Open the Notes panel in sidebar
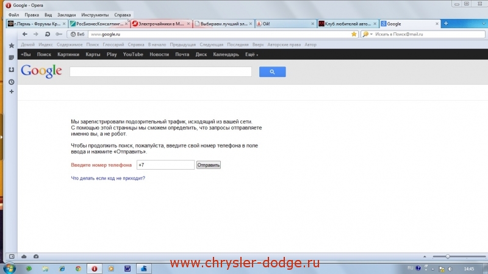The image size is (488, 274). pyautogui.click(x=12, y=57)
